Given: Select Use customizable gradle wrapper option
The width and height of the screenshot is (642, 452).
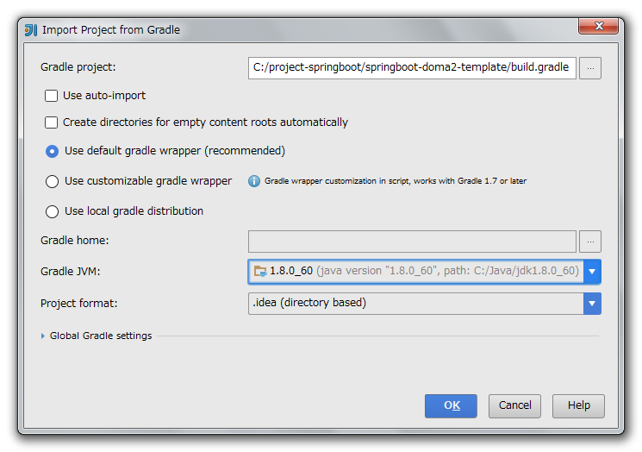Looking at the screenshot, I should [52, 181].
